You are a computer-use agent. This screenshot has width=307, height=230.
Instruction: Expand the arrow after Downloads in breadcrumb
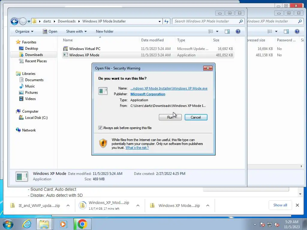(x=79, y=21)
